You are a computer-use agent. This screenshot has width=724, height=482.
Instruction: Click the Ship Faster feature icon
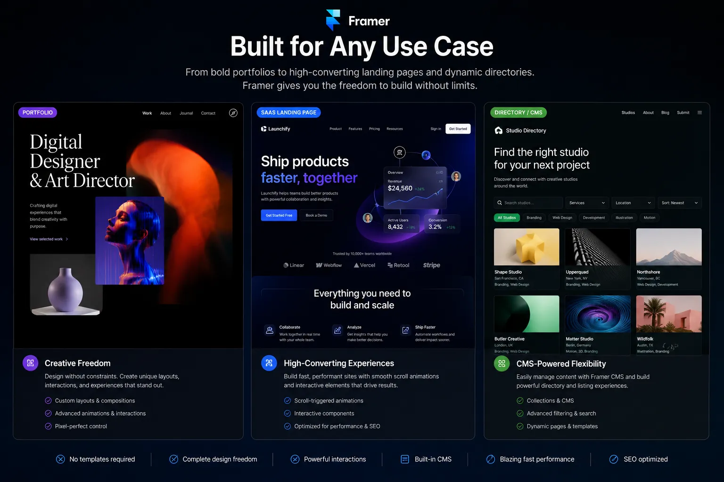point(405,330)
